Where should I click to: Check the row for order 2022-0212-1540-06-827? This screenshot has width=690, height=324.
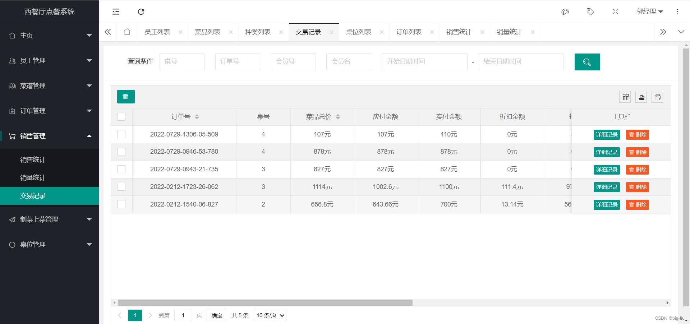tap(121, 204)
